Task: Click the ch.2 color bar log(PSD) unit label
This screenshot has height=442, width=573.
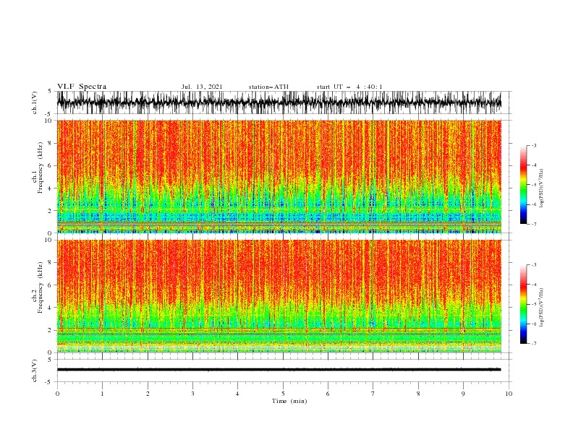Action: pyautogui.click(x=542, y=307)
